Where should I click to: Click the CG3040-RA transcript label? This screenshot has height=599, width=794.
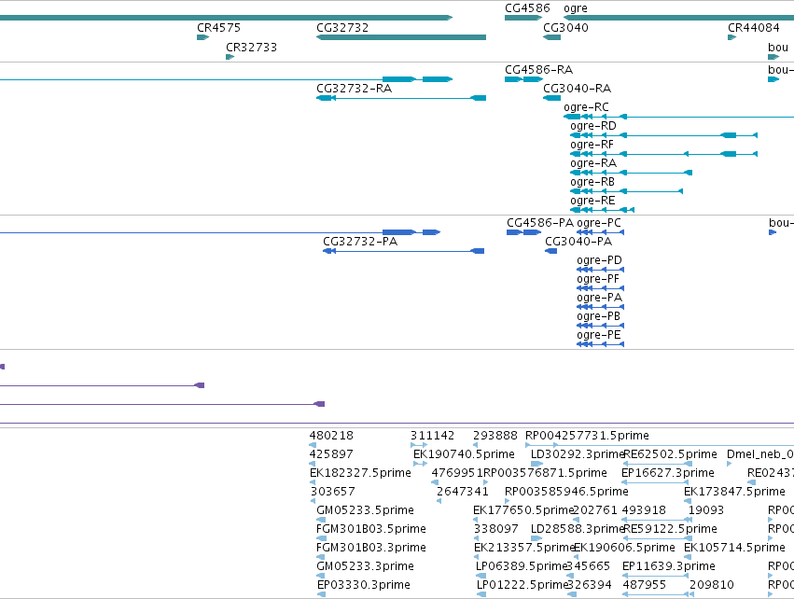coord(578,89)
